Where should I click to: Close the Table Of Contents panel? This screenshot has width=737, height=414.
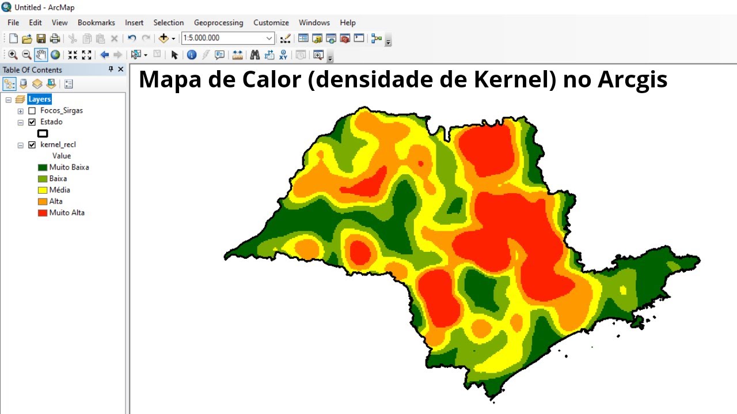click(x=121, y=69)
